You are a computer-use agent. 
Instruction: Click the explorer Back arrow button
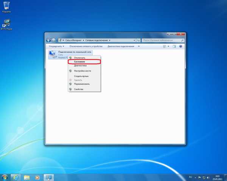click(x=48, y=40)
